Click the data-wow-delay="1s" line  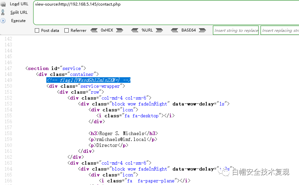pyautogui.click(x=154, y=104)
